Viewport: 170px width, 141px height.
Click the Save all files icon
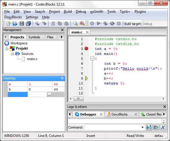(x=28, y=23)
